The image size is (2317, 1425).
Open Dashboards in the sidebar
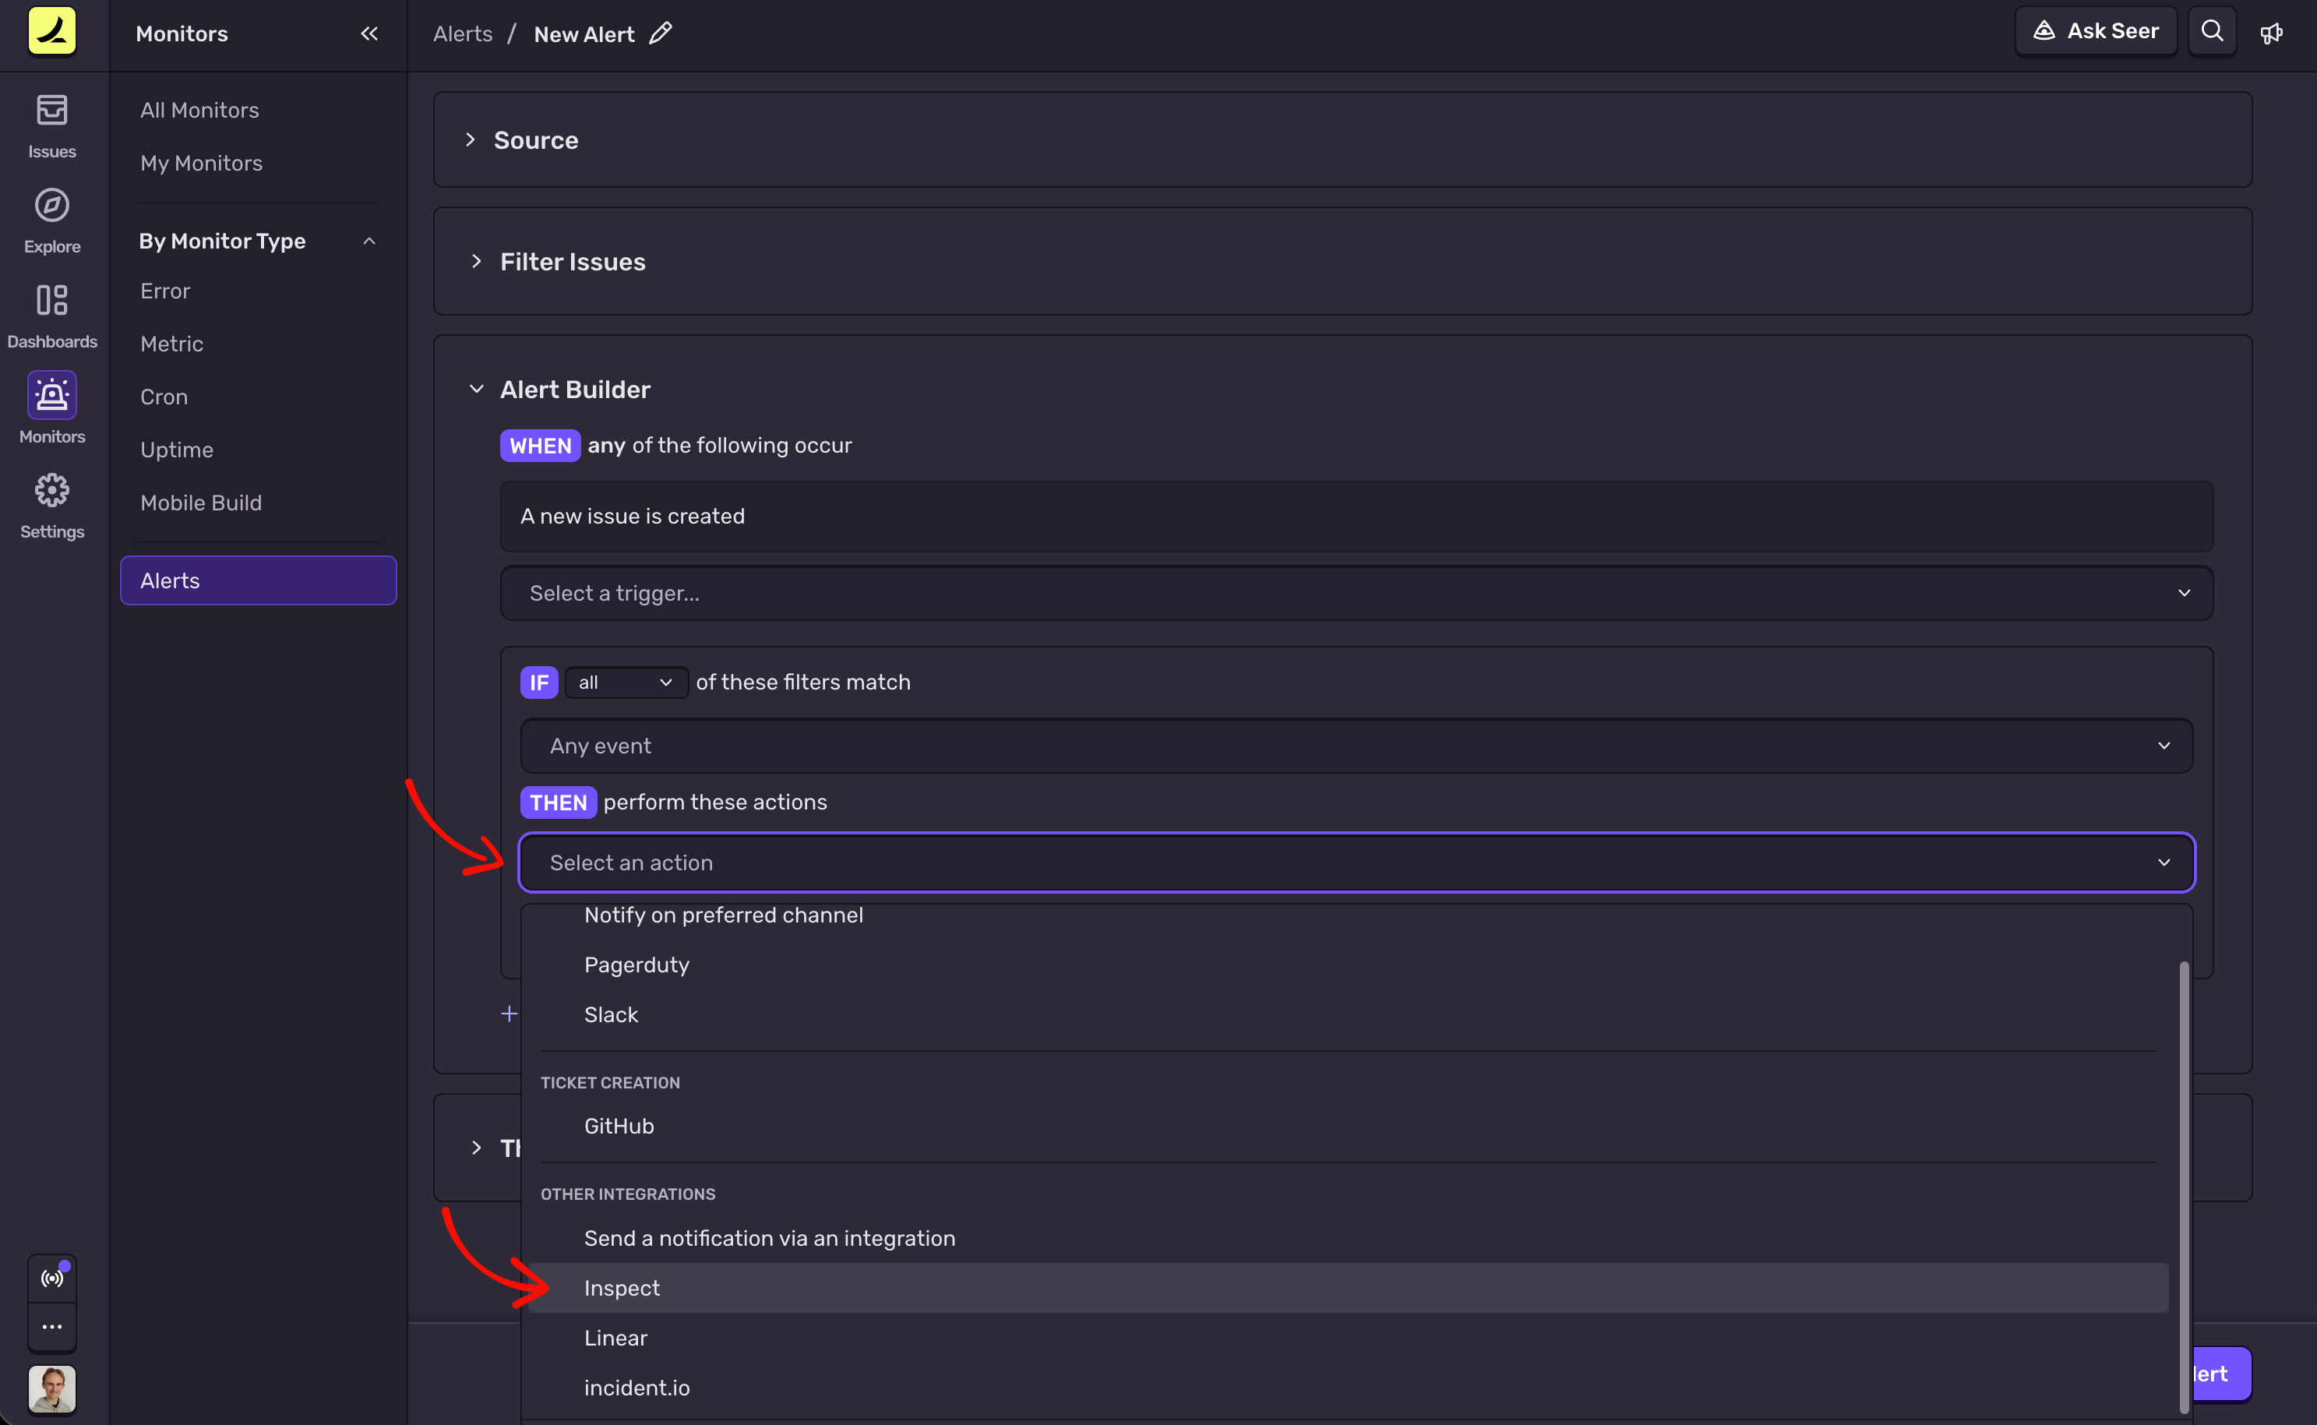tap(52, 316)
